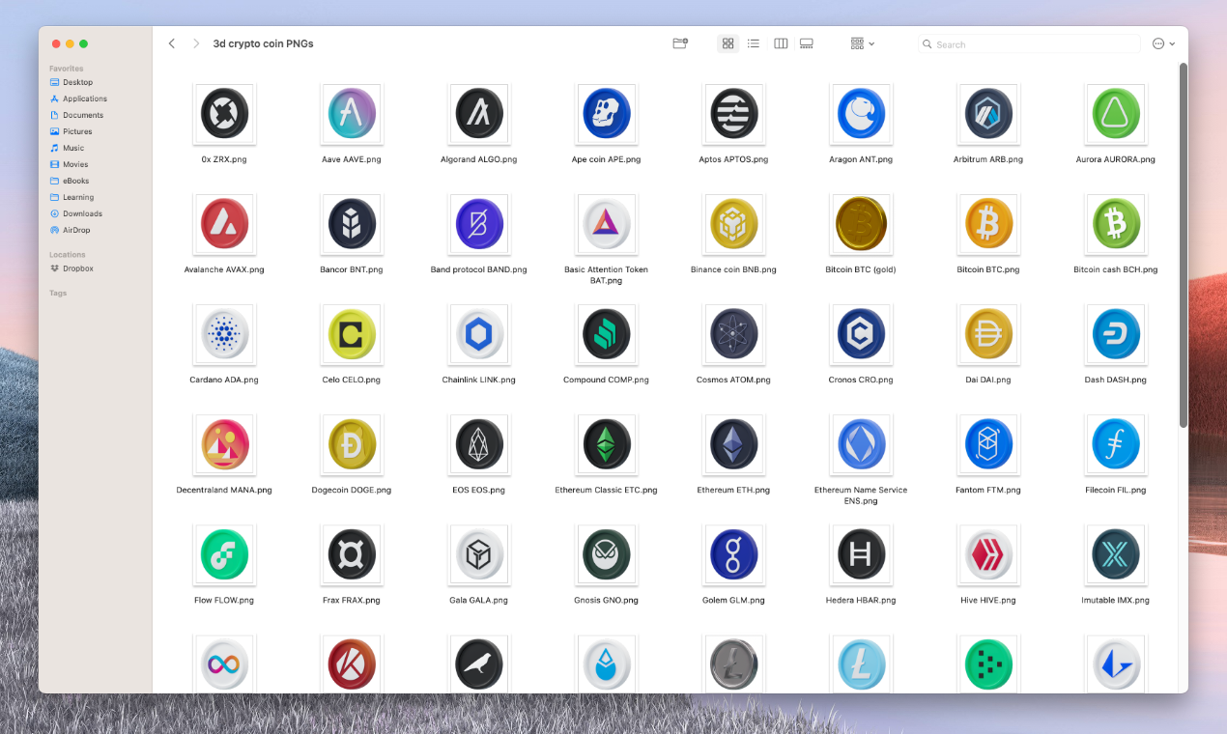Select the Aptos APTOS.png icon
The image size is (1227, 734).
pos(734,114)
